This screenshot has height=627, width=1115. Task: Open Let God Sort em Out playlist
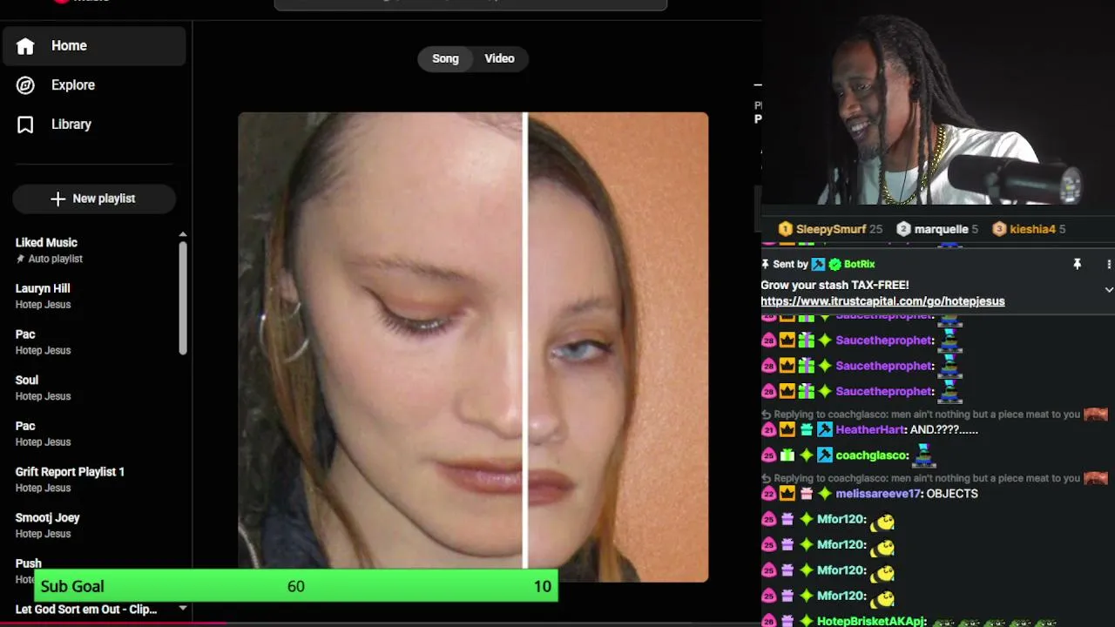click(86, 610)
